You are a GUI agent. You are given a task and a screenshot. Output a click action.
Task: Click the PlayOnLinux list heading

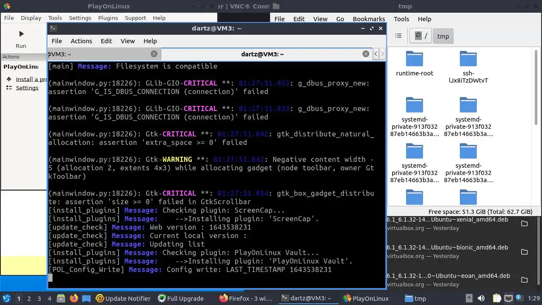click(21, 67)
